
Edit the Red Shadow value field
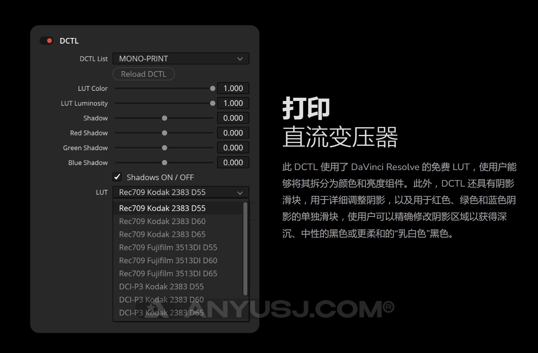(x=233, y=133)
